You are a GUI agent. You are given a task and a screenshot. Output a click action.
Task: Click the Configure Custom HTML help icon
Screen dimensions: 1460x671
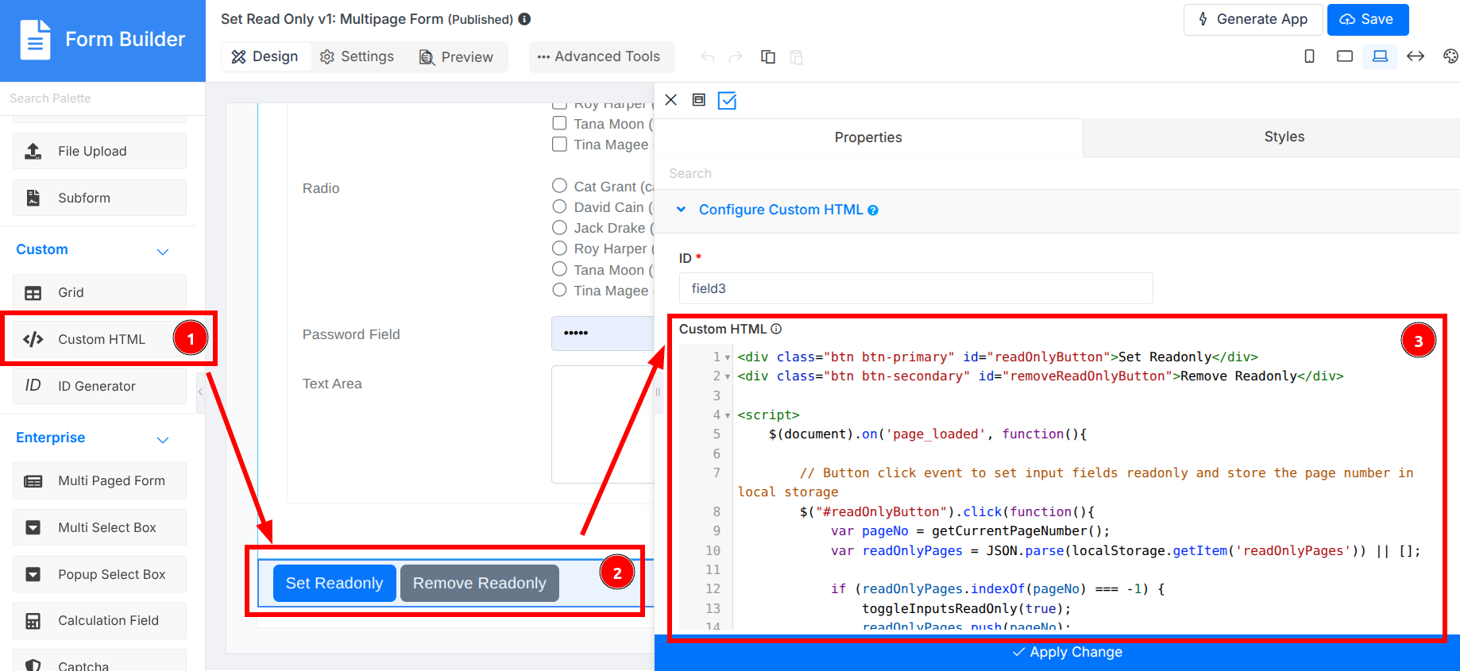[873, 210]
